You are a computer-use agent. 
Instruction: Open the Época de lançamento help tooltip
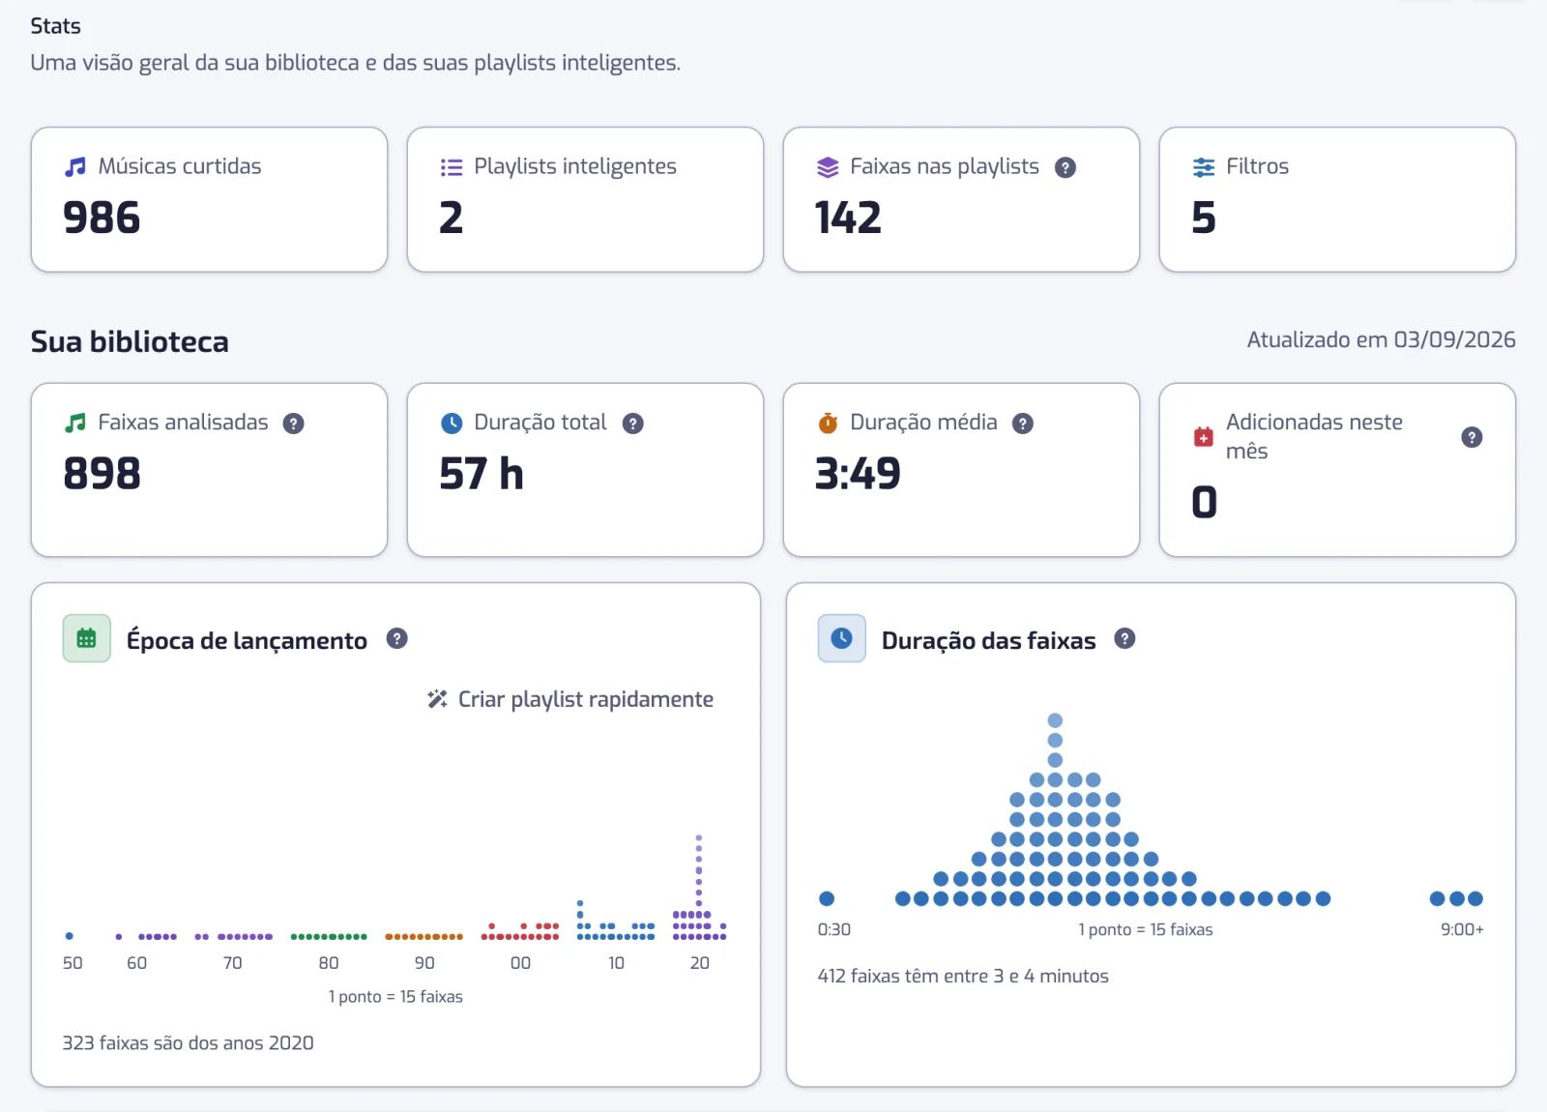coord(397,638)
